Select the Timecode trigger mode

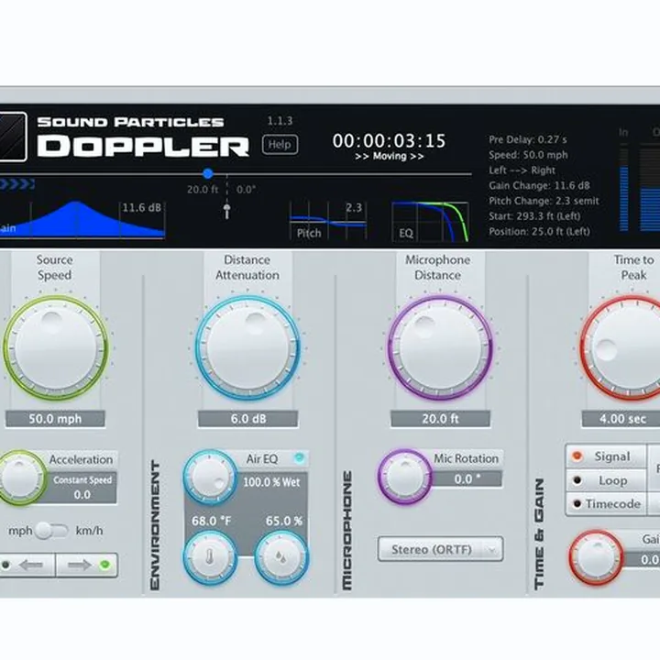click(605, 504)
